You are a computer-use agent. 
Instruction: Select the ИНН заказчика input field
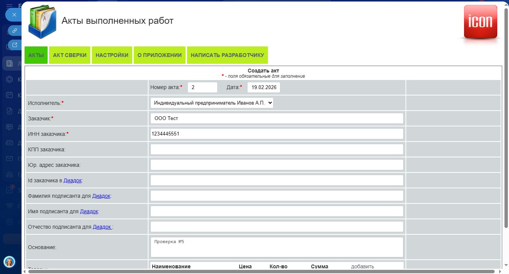click(x=277, y=134)
